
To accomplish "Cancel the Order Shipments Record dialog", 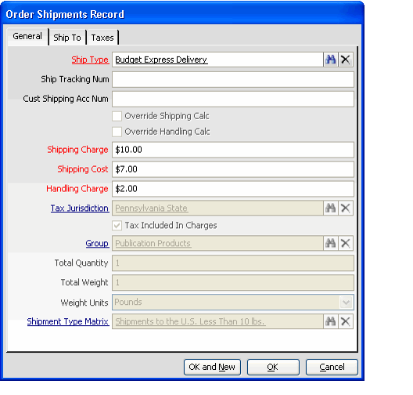I will pos(332,367).
